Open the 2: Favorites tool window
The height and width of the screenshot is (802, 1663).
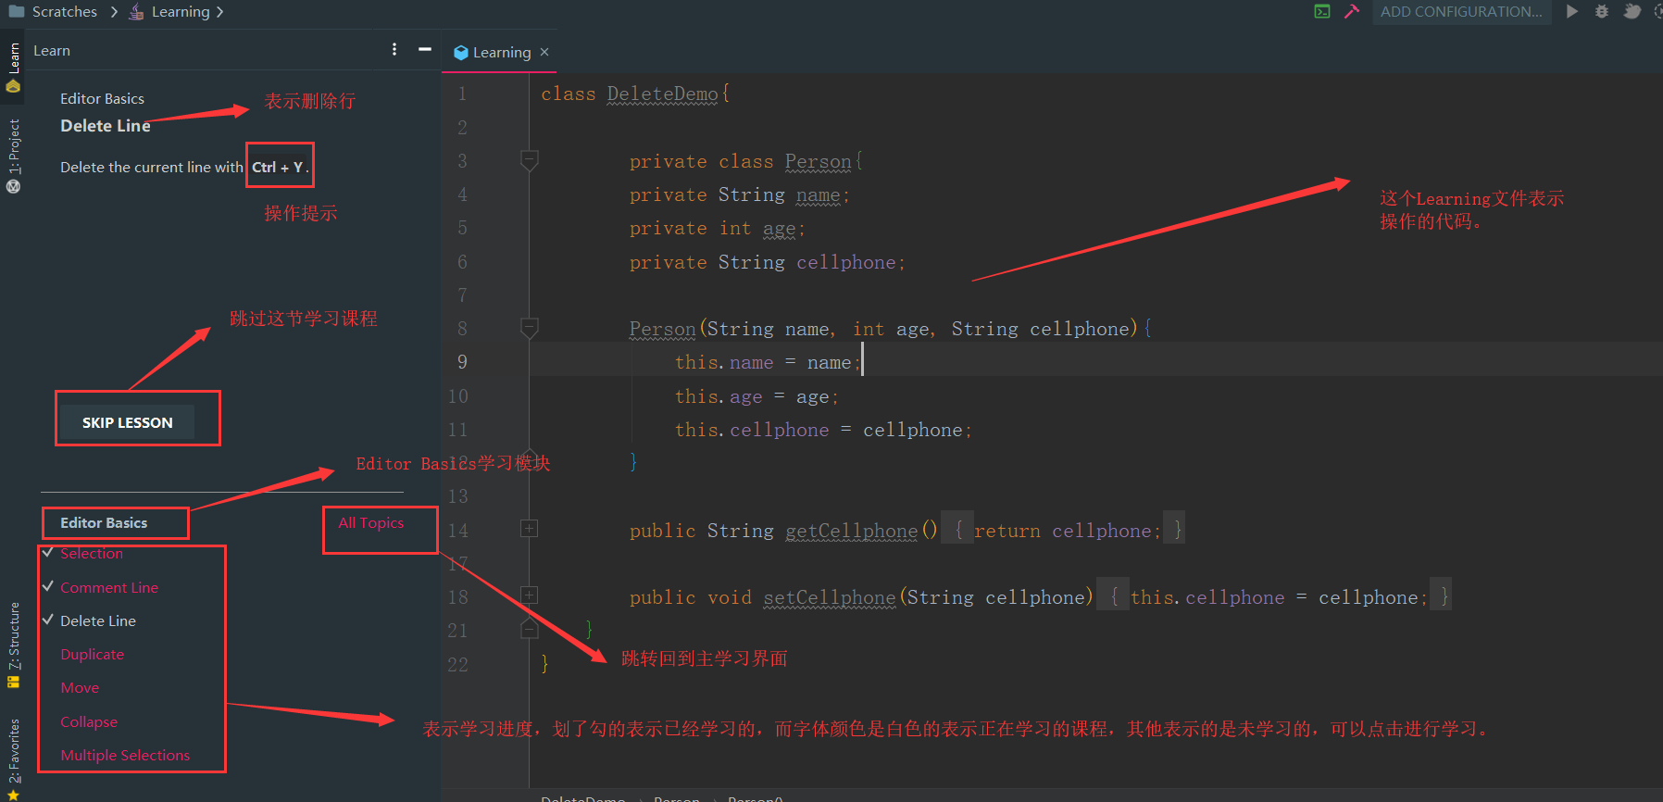point(13,759)
